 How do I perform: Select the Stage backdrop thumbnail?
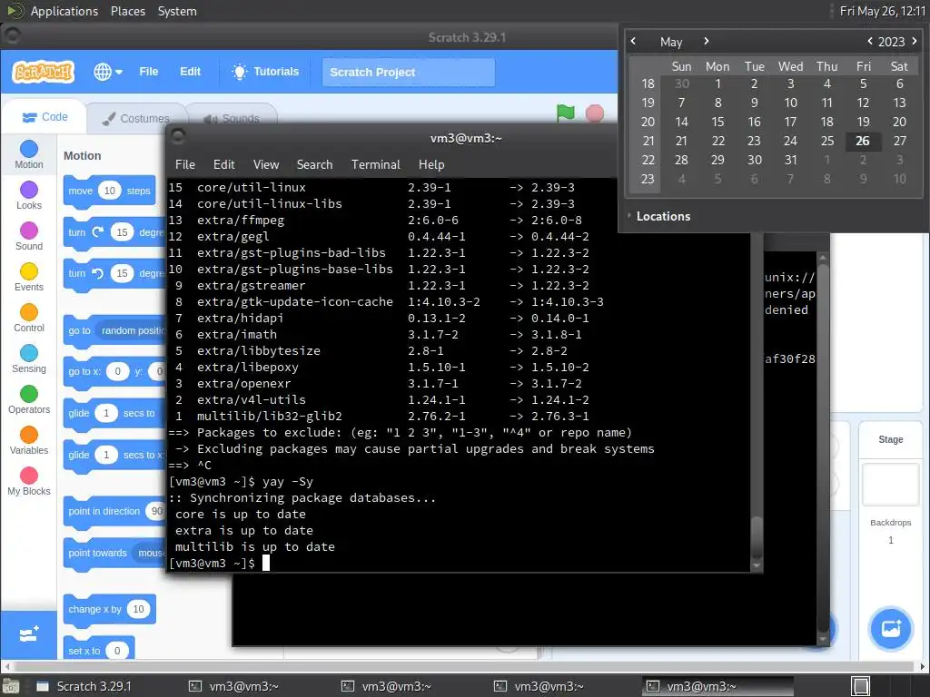890,485
